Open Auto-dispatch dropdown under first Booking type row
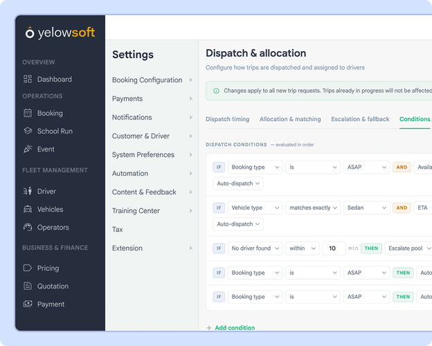The image size is (432, 346). coord(238,183)
